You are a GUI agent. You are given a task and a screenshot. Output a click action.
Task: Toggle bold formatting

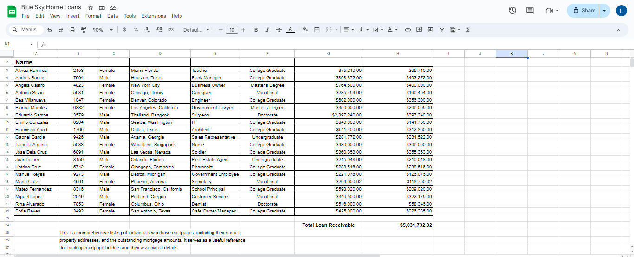pos(256,30)
